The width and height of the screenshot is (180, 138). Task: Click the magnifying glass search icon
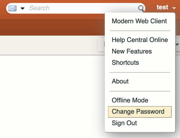141,9
